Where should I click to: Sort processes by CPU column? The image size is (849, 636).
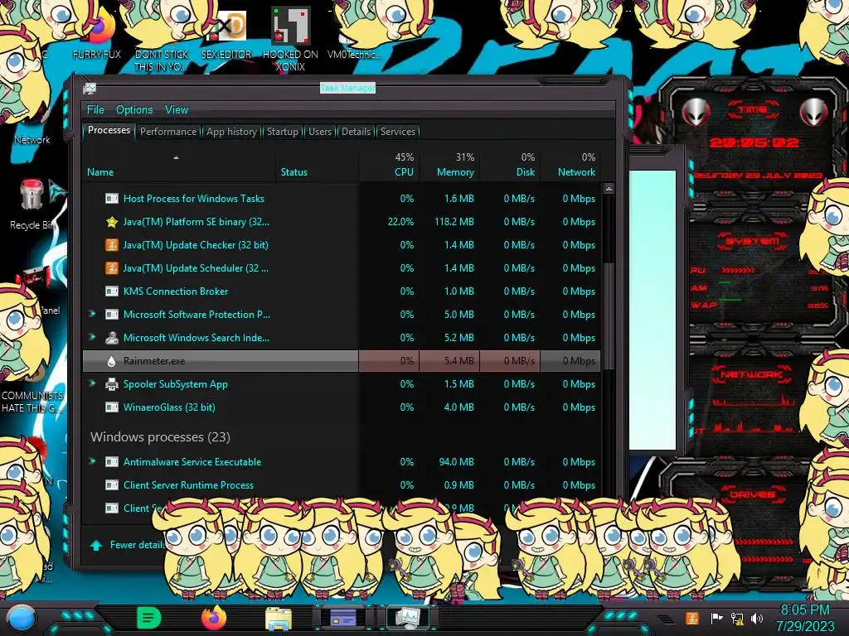(x=389, y=165)
